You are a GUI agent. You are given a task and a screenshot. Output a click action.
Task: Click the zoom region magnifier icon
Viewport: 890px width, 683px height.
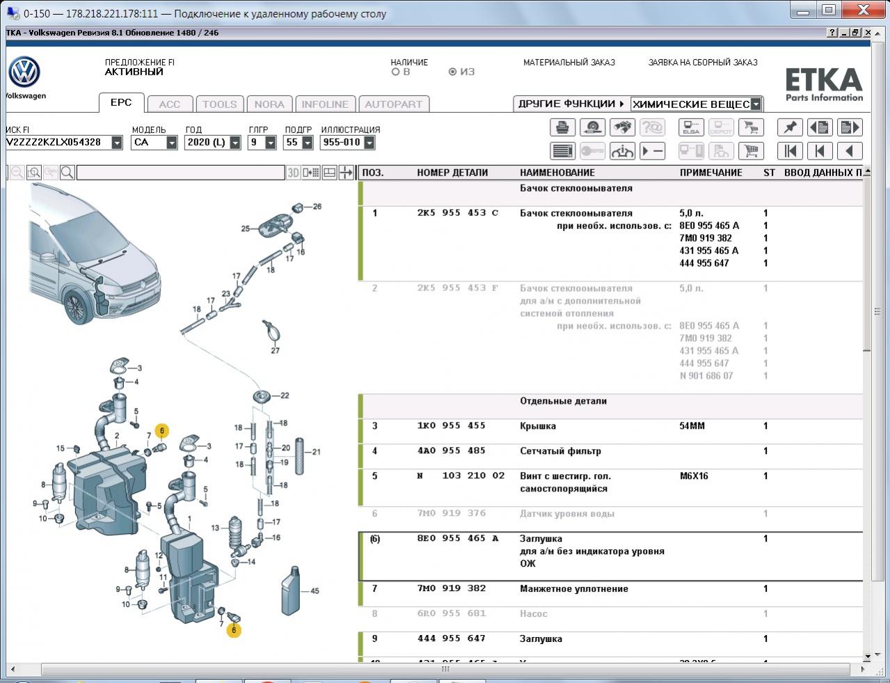(33, 173)
